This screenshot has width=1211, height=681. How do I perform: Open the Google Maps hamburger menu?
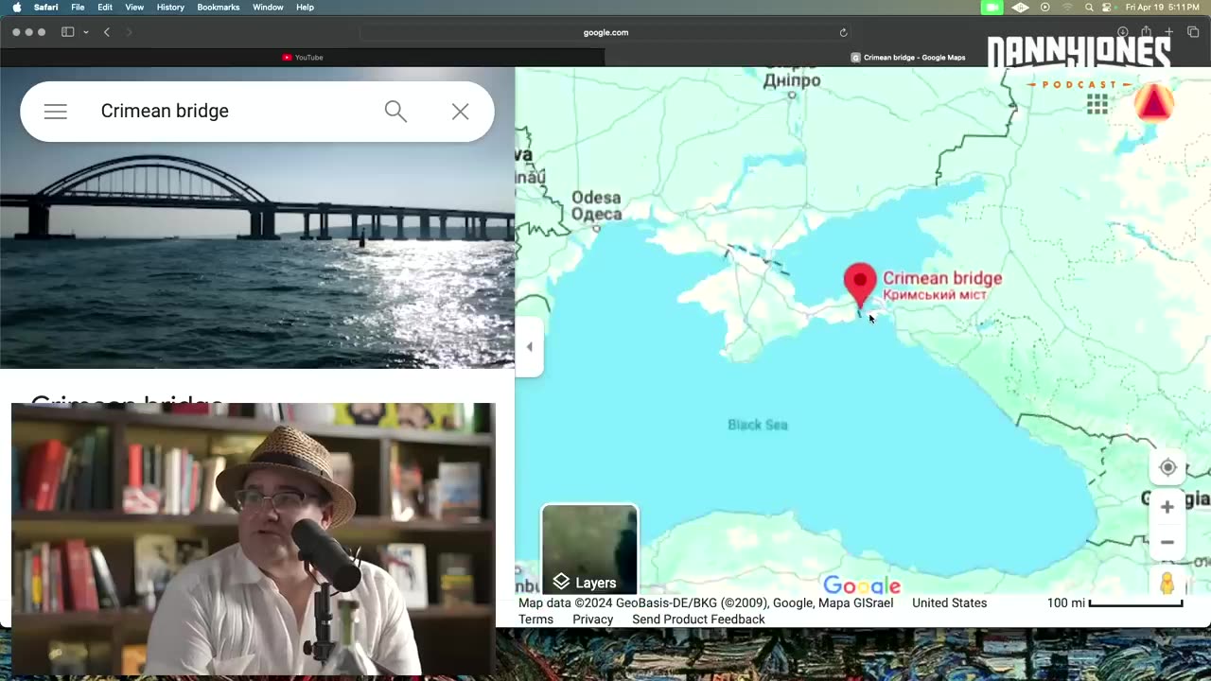click(x=56, y=112)
